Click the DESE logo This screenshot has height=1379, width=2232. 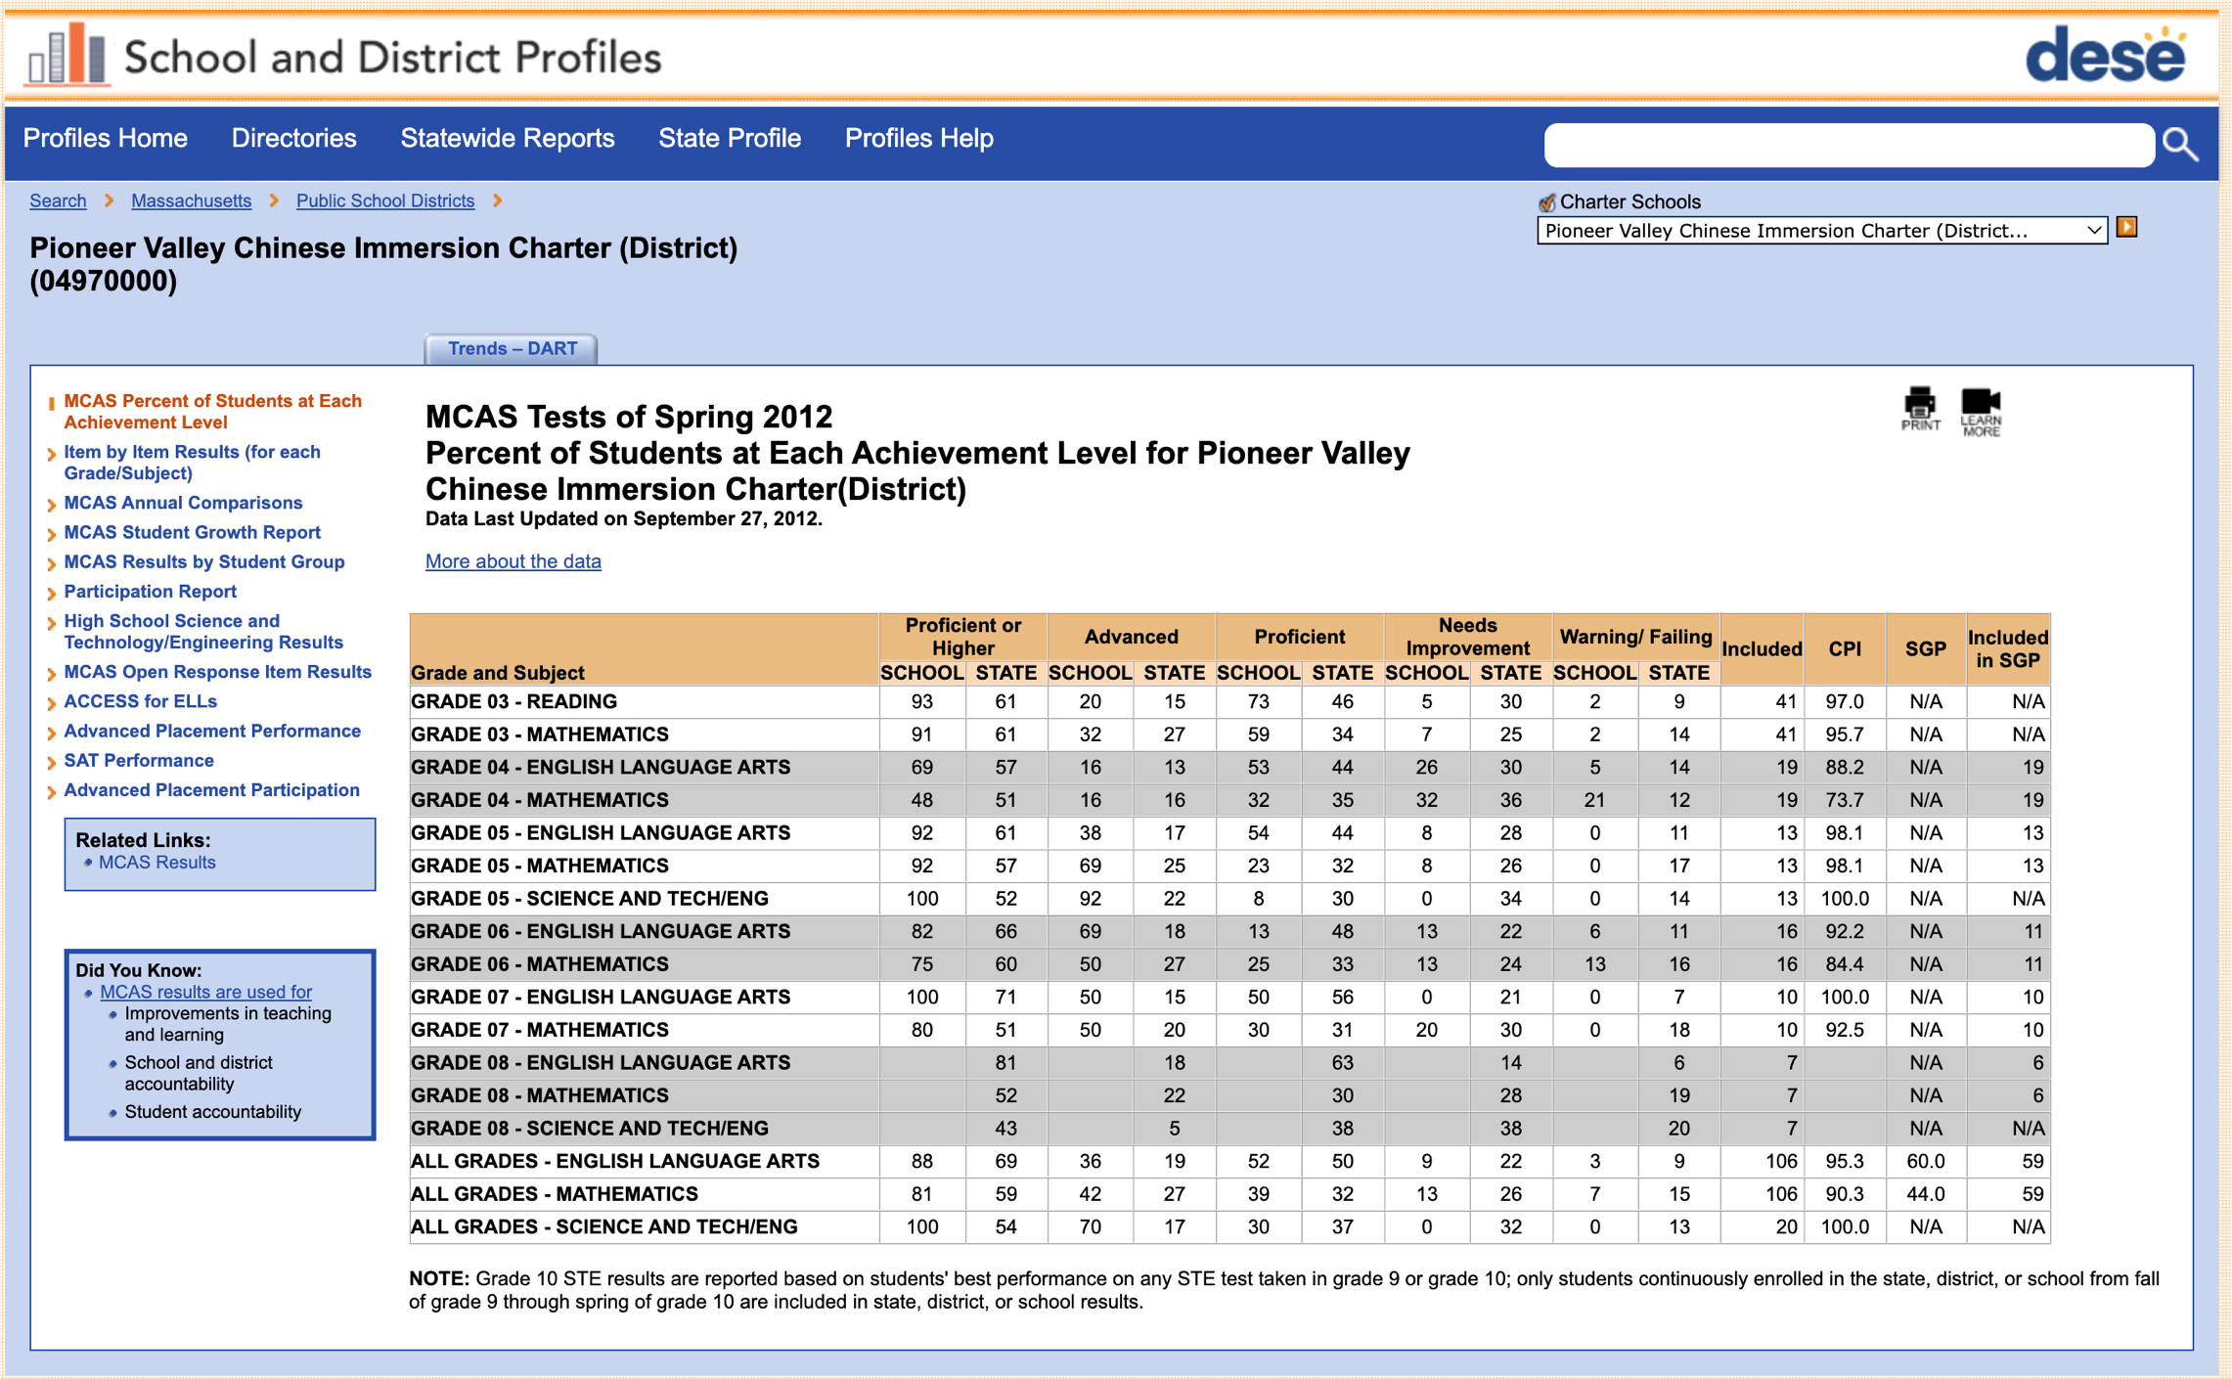[2104, 55]
